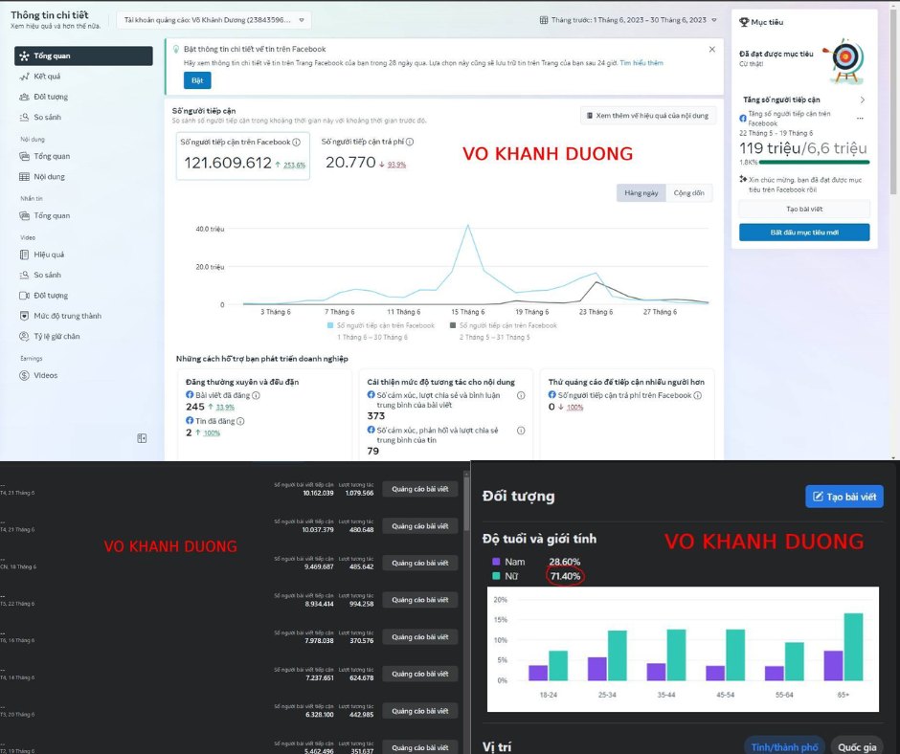Click info icon beside Số cảm xúc, phản hồi của tin
The image size is (900, 754).
point(521,431)
